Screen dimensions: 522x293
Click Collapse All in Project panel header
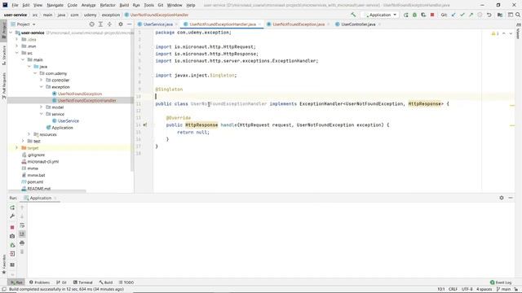[x=109, y=24]
